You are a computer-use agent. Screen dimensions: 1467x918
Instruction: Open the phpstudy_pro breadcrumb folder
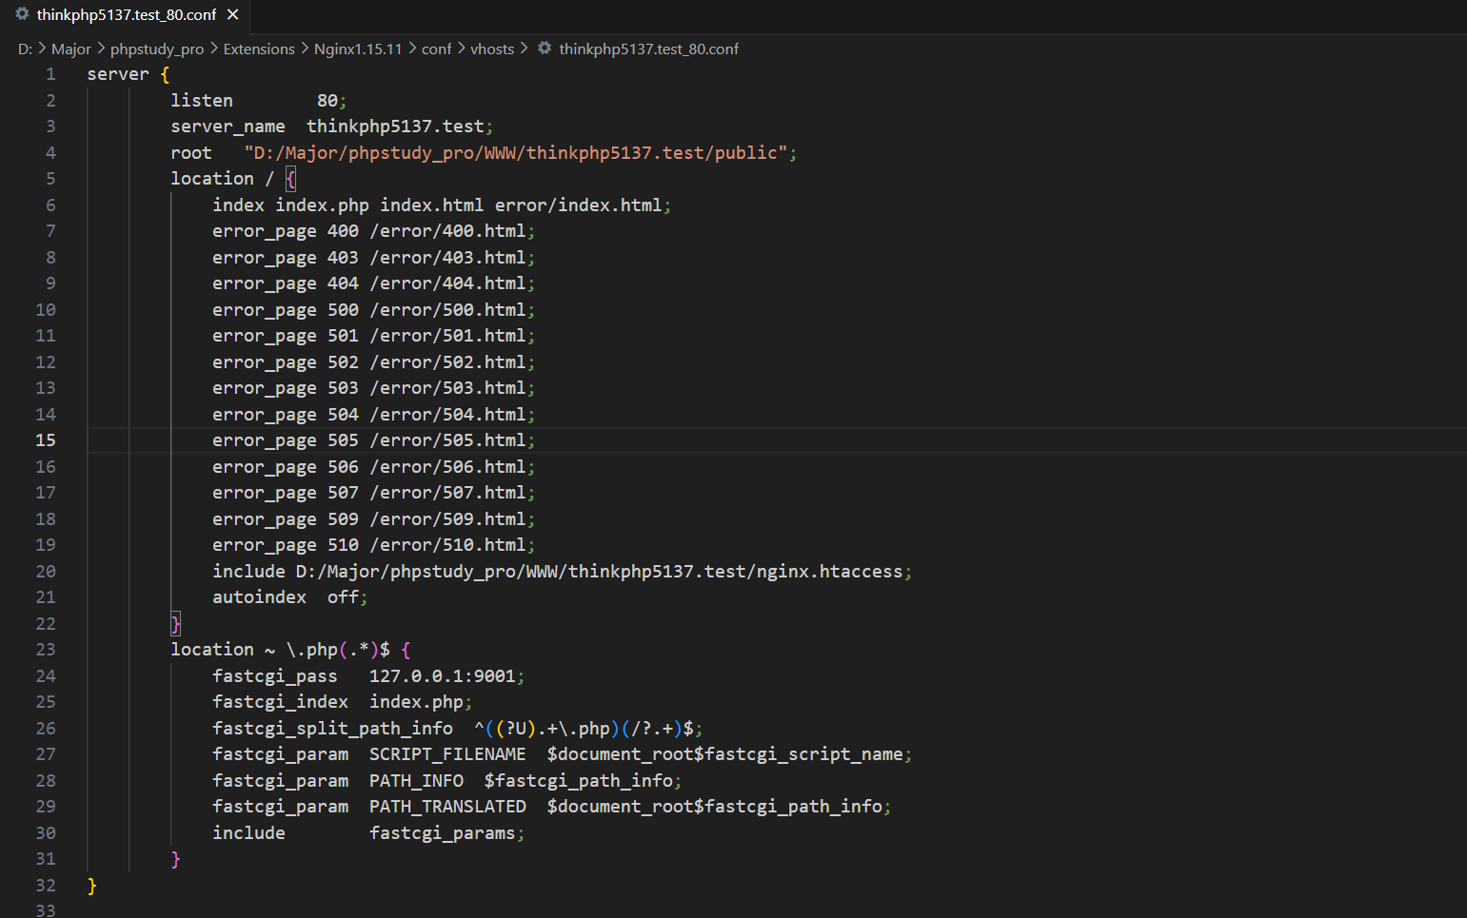pos(157,49)
